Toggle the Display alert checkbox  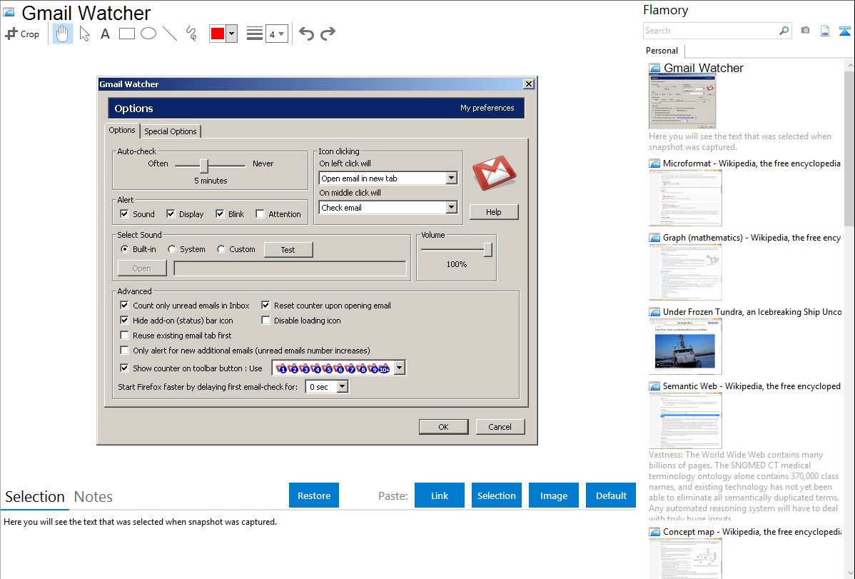pos(171,214)
